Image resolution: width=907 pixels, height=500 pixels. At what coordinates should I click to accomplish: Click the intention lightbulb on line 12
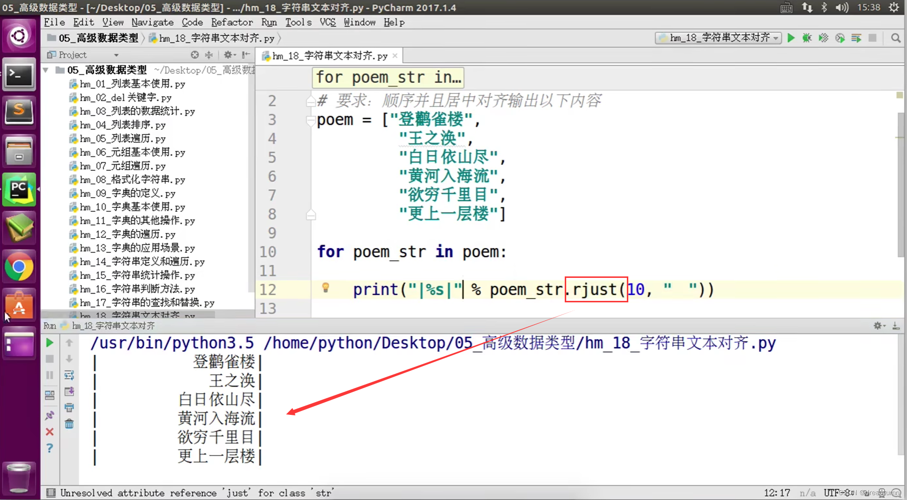(326, 288)
